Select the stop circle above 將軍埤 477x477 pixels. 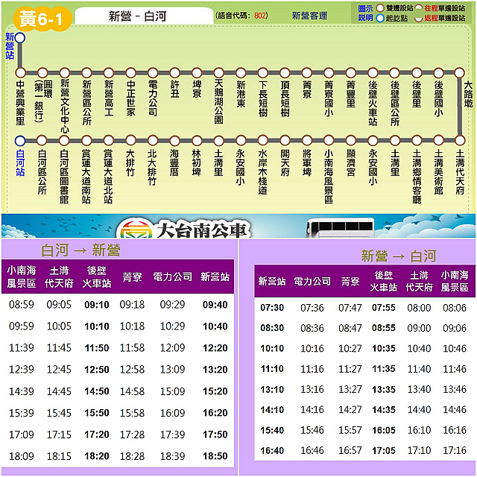coord(307,141)
